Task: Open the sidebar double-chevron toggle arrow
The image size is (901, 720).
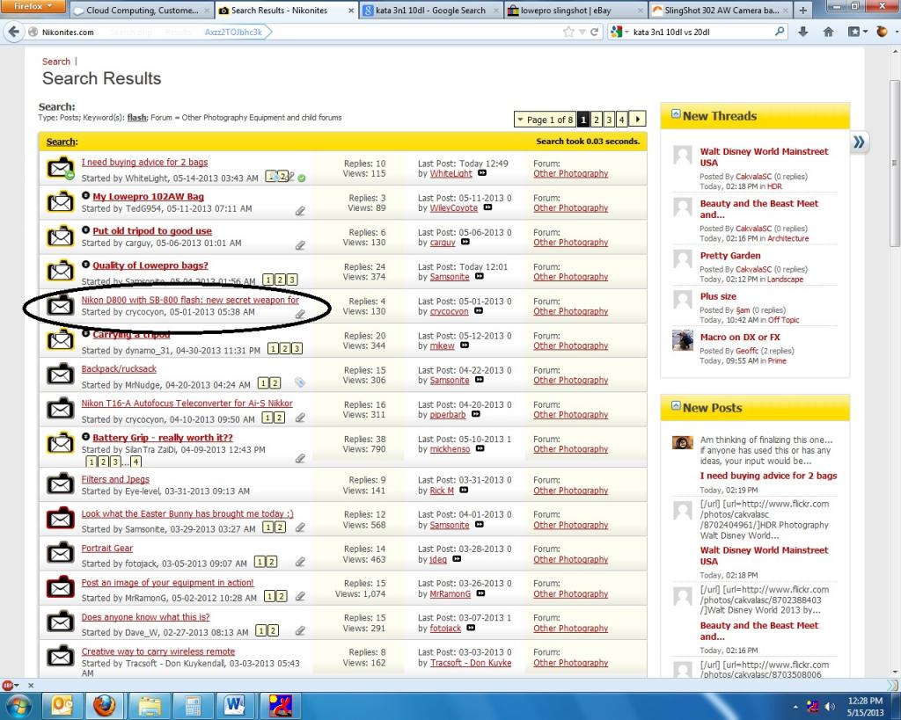Action: pos(859,142)
